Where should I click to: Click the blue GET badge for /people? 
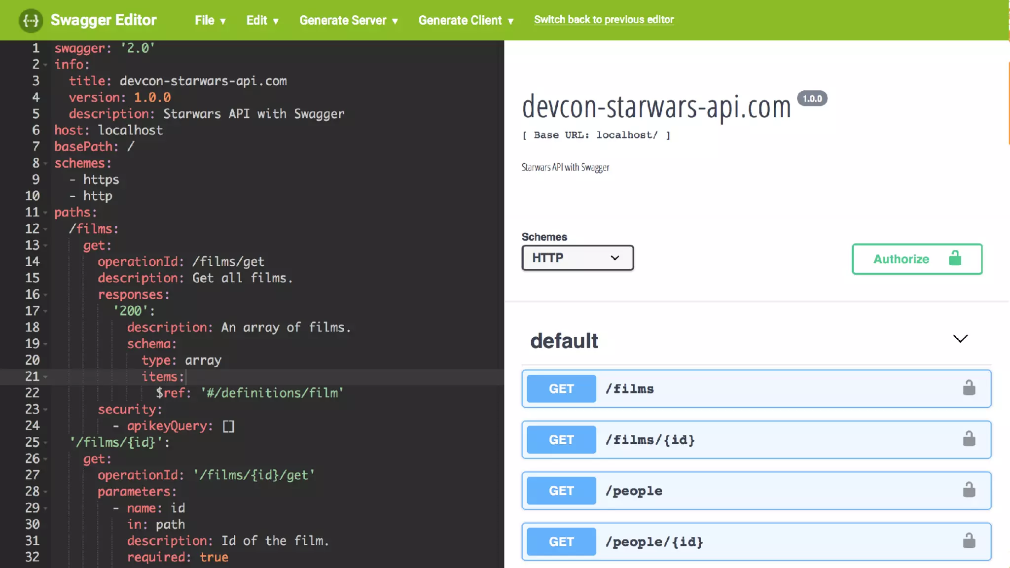coord(561,491)
